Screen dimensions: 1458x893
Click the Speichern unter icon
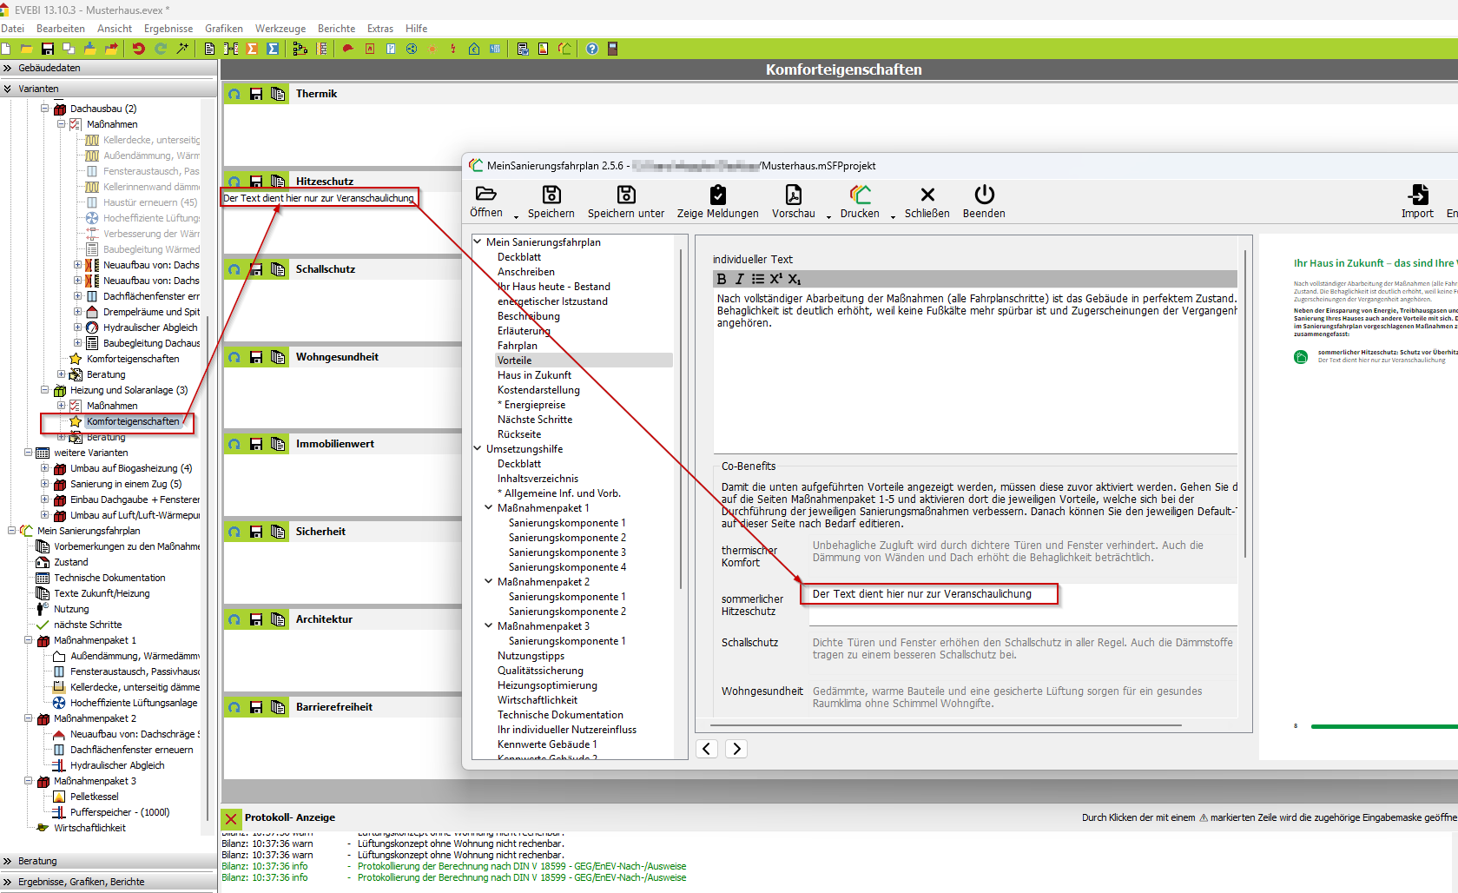[625, 195]
